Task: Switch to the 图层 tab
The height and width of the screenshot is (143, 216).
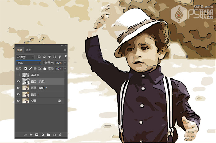Action: [x=20, y=50]
